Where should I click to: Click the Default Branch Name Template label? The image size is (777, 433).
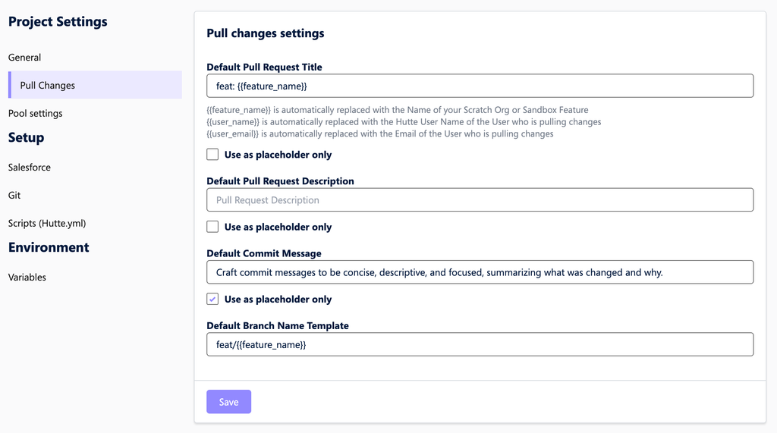[x=278, y=325]
